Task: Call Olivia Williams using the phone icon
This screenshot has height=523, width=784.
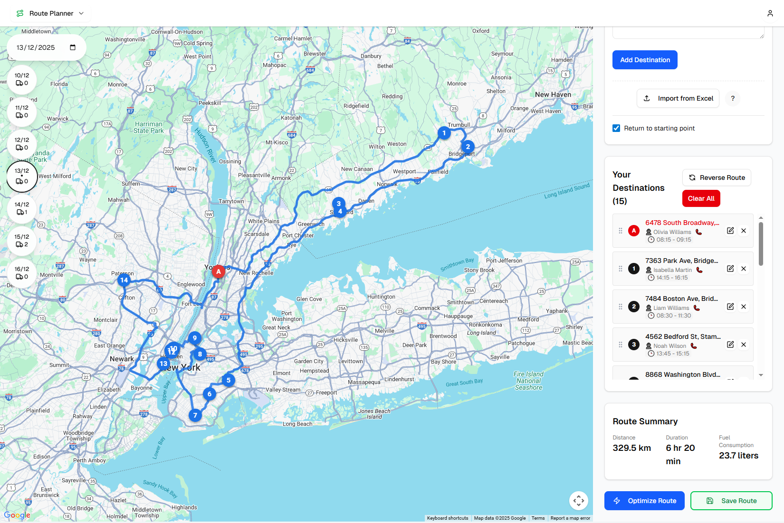Action: coord(698,232)
